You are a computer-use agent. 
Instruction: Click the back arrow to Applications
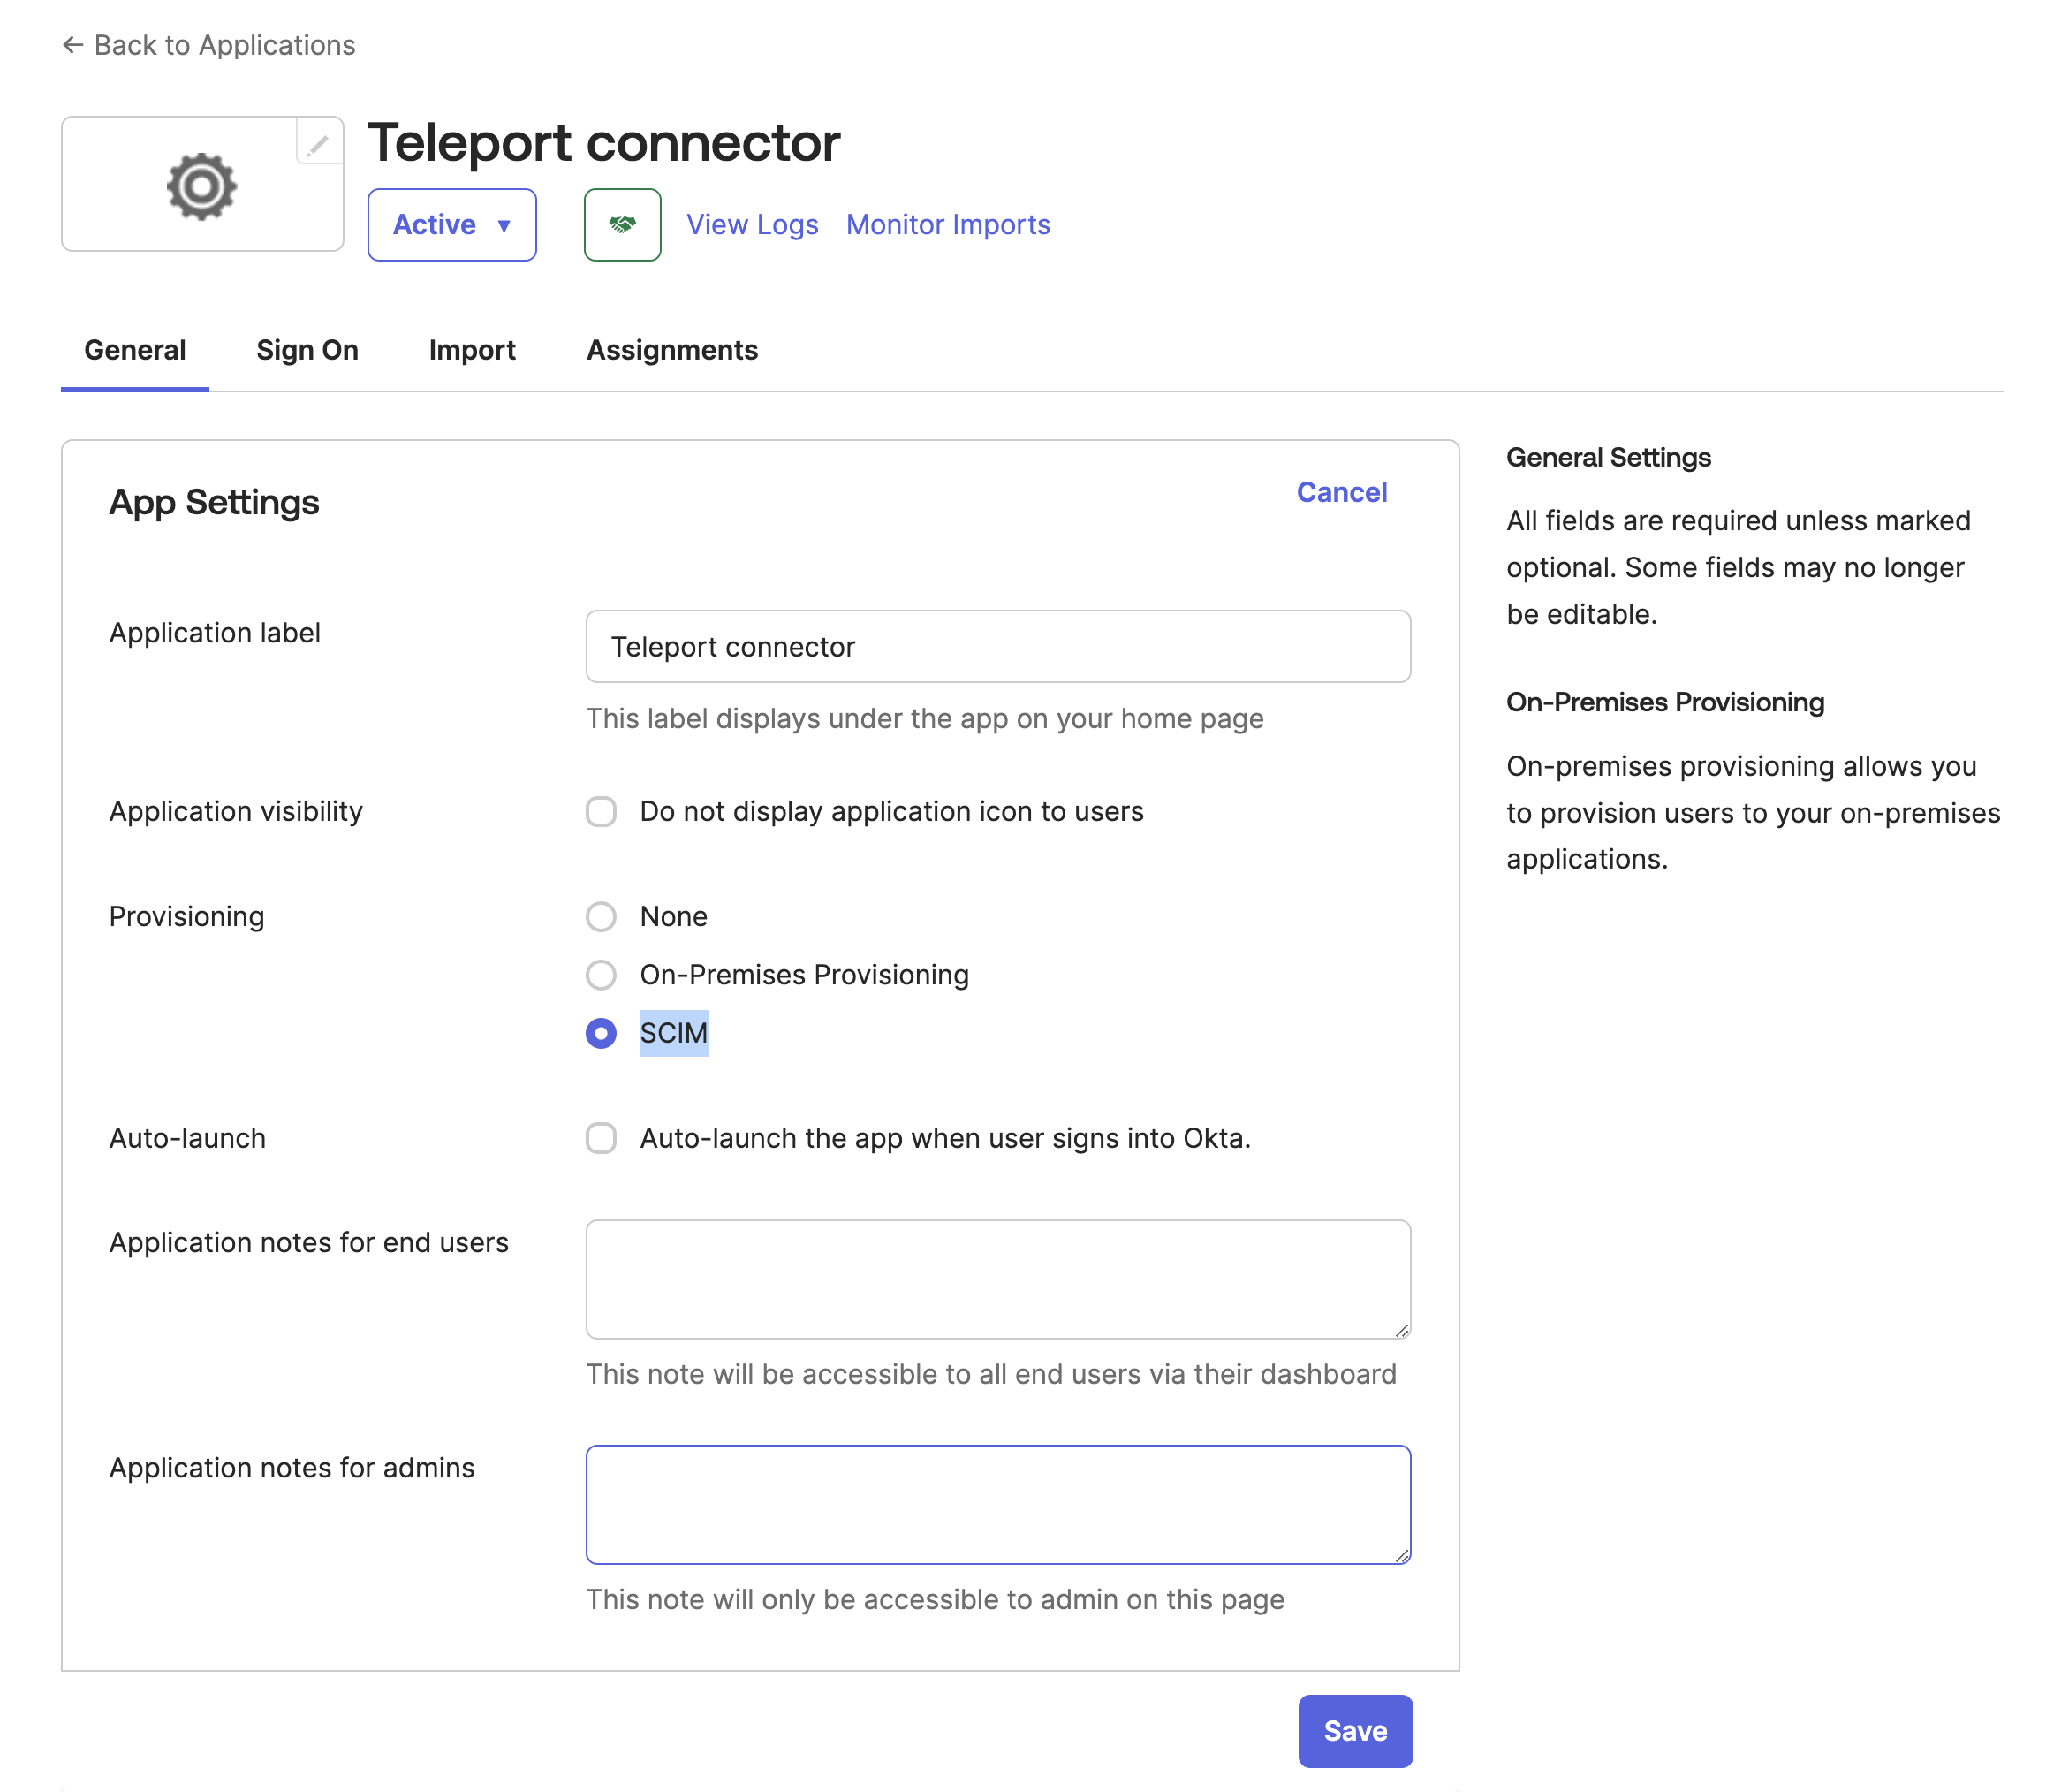72,45
